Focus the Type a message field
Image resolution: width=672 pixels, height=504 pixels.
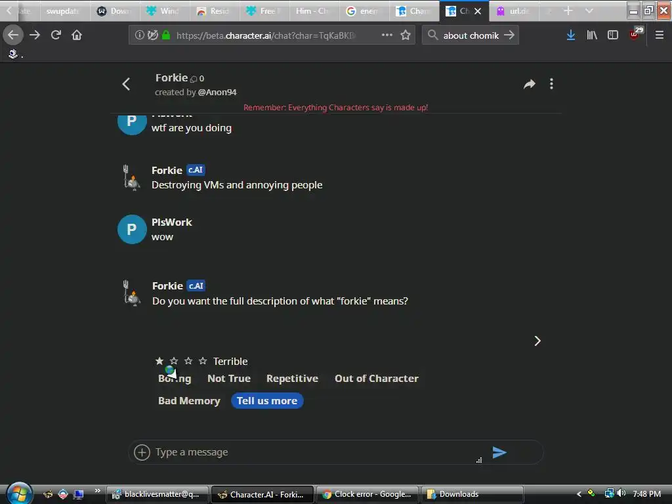coord(315,452)
